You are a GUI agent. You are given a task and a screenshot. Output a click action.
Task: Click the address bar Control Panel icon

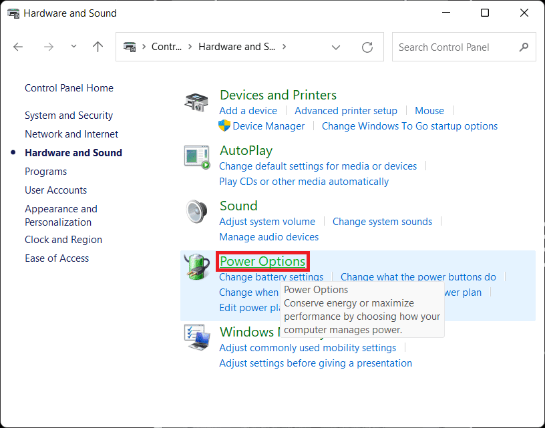(130, 47)
